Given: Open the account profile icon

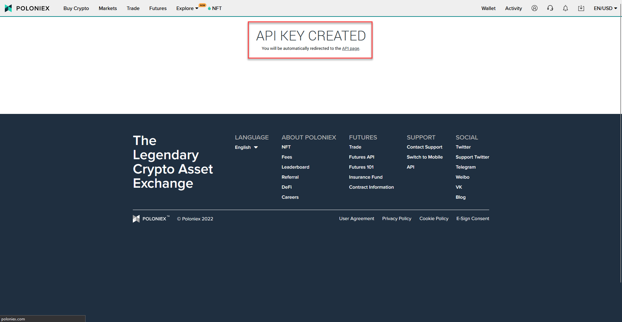Looking at the screenshot, I should click(x=534, y=8).
